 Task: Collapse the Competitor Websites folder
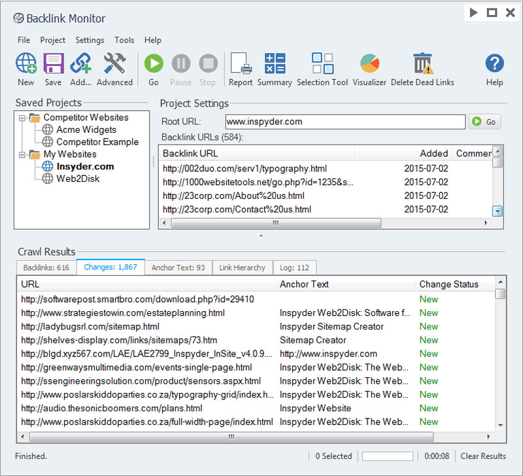22,118
